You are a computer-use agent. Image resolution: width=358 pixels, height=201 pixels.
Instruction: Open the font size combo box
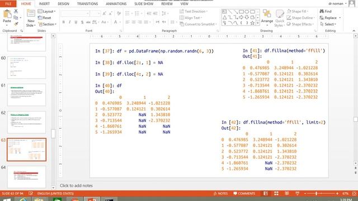[96, 13]
